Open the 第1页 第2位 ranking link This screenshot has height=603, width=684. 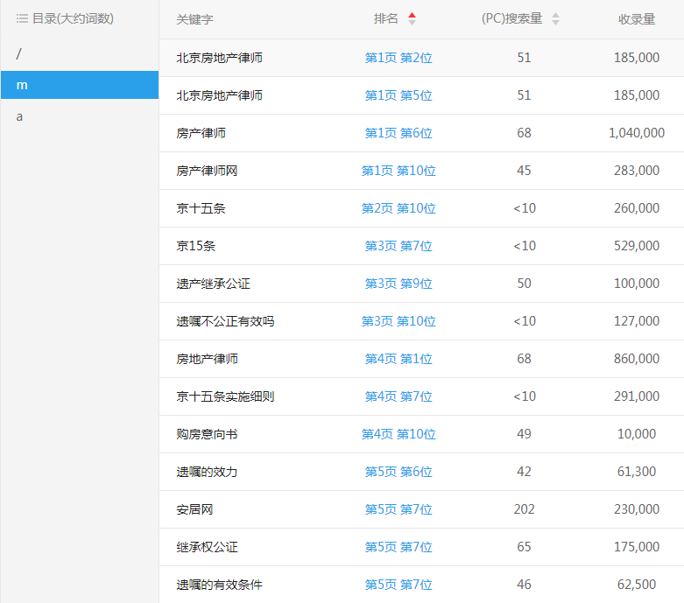[398, 58]
